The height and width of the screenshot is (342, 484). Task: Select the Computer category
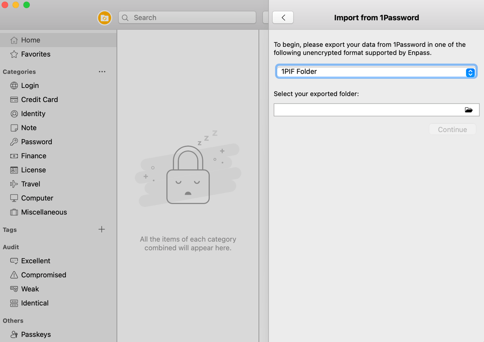58,198
